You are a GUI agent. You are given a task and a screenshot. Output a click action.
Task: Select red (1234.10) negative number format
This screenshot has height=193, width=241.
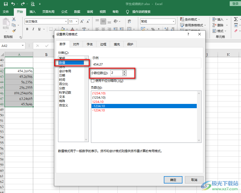click(99, 93)
